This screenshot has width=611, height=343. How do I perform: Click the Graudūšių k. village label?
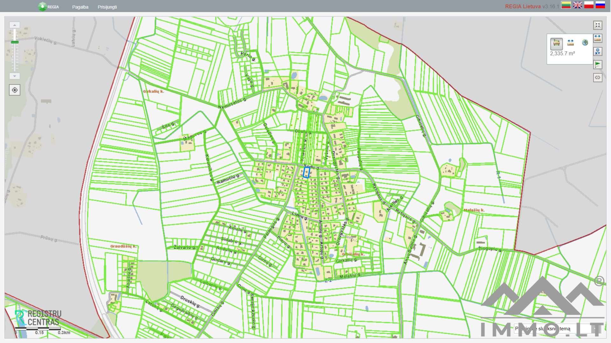click(123, 246)
